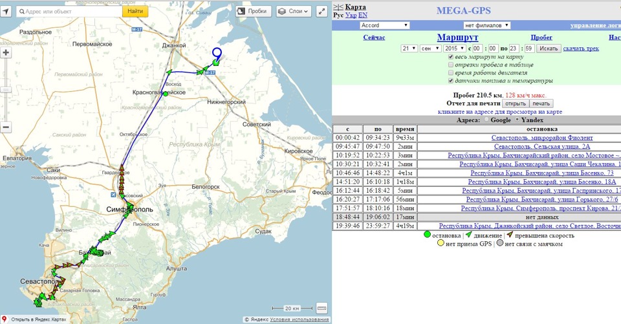Show traffic with Пробки button
This screenshot has height=324, width=621.
254,11
